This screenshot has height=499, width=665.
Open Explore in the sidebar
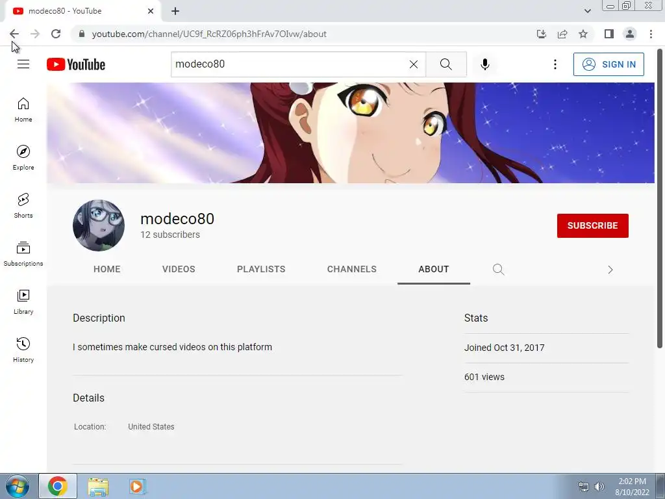[23, 158]
